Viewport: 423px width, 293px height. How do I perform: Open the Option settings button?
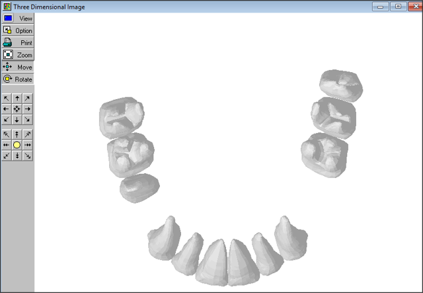click(17, 30)
